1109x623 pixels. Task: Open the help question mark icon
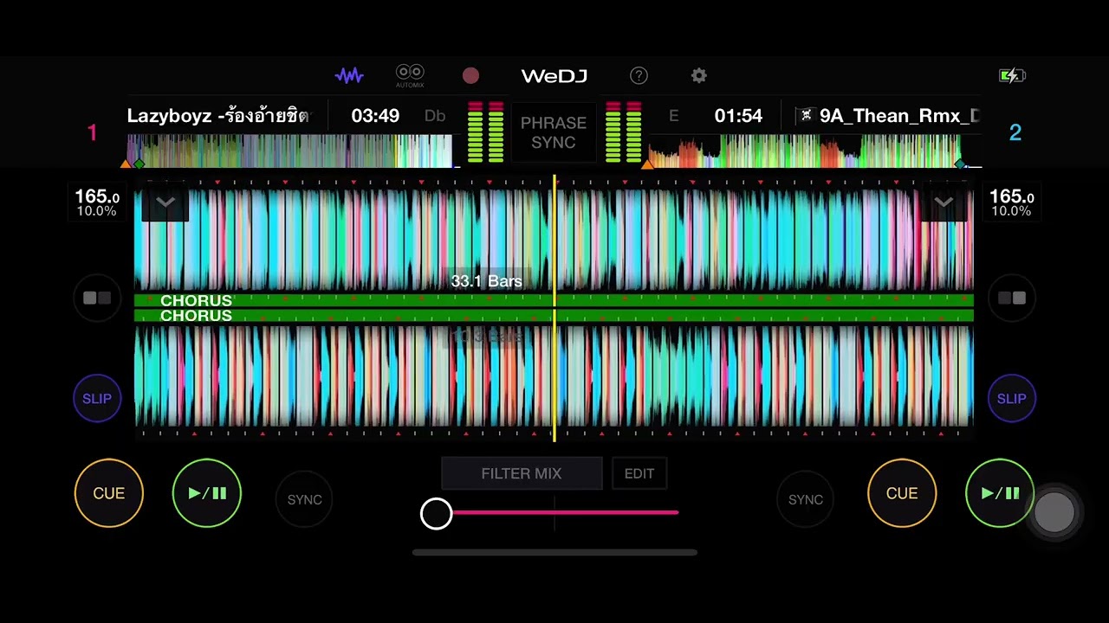(x=639, y=76)
